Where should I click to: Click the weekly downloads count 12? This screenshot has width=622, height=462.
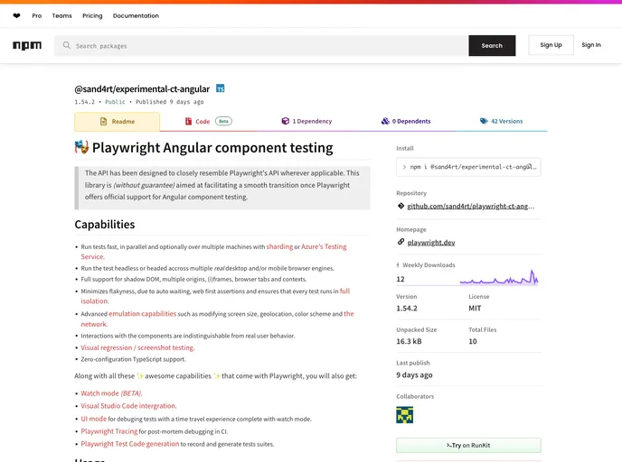401,279
